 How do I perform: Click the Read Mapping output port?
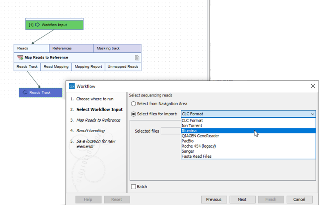coord(56,67)
